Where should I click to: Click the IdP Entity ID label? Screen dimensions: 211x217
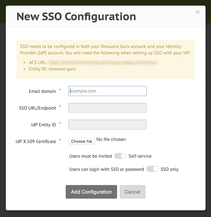tap(43, 125)
